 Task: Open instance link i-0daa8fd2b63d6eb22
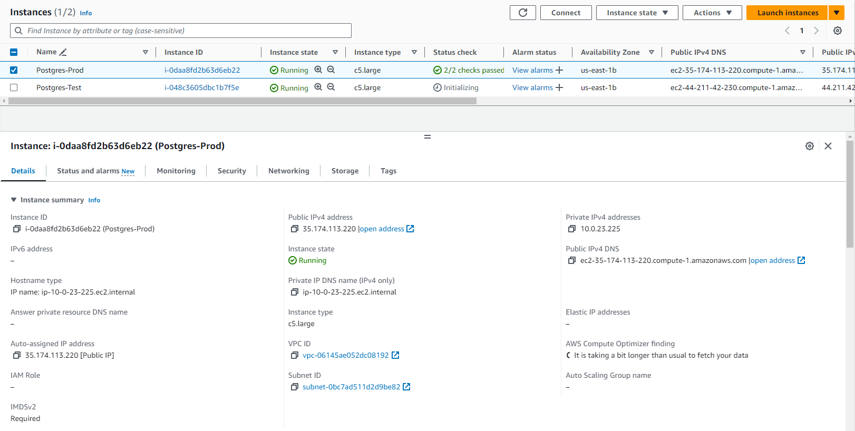click(x=202, y=70)
